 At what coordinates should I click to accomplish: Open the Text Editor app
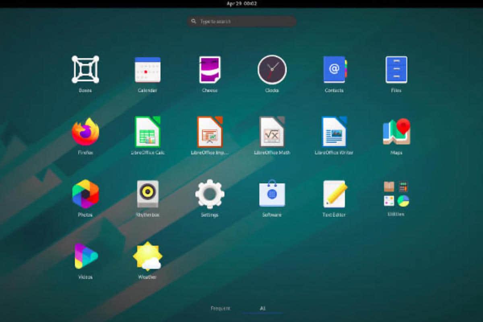point(334,194)
